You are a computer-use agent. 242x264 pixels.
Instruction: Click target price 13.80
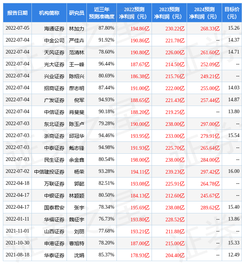coord(234,111)
